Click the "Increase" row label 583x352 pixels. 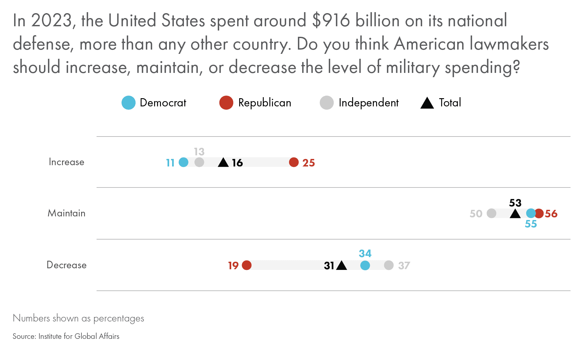[x=66, y=162]
